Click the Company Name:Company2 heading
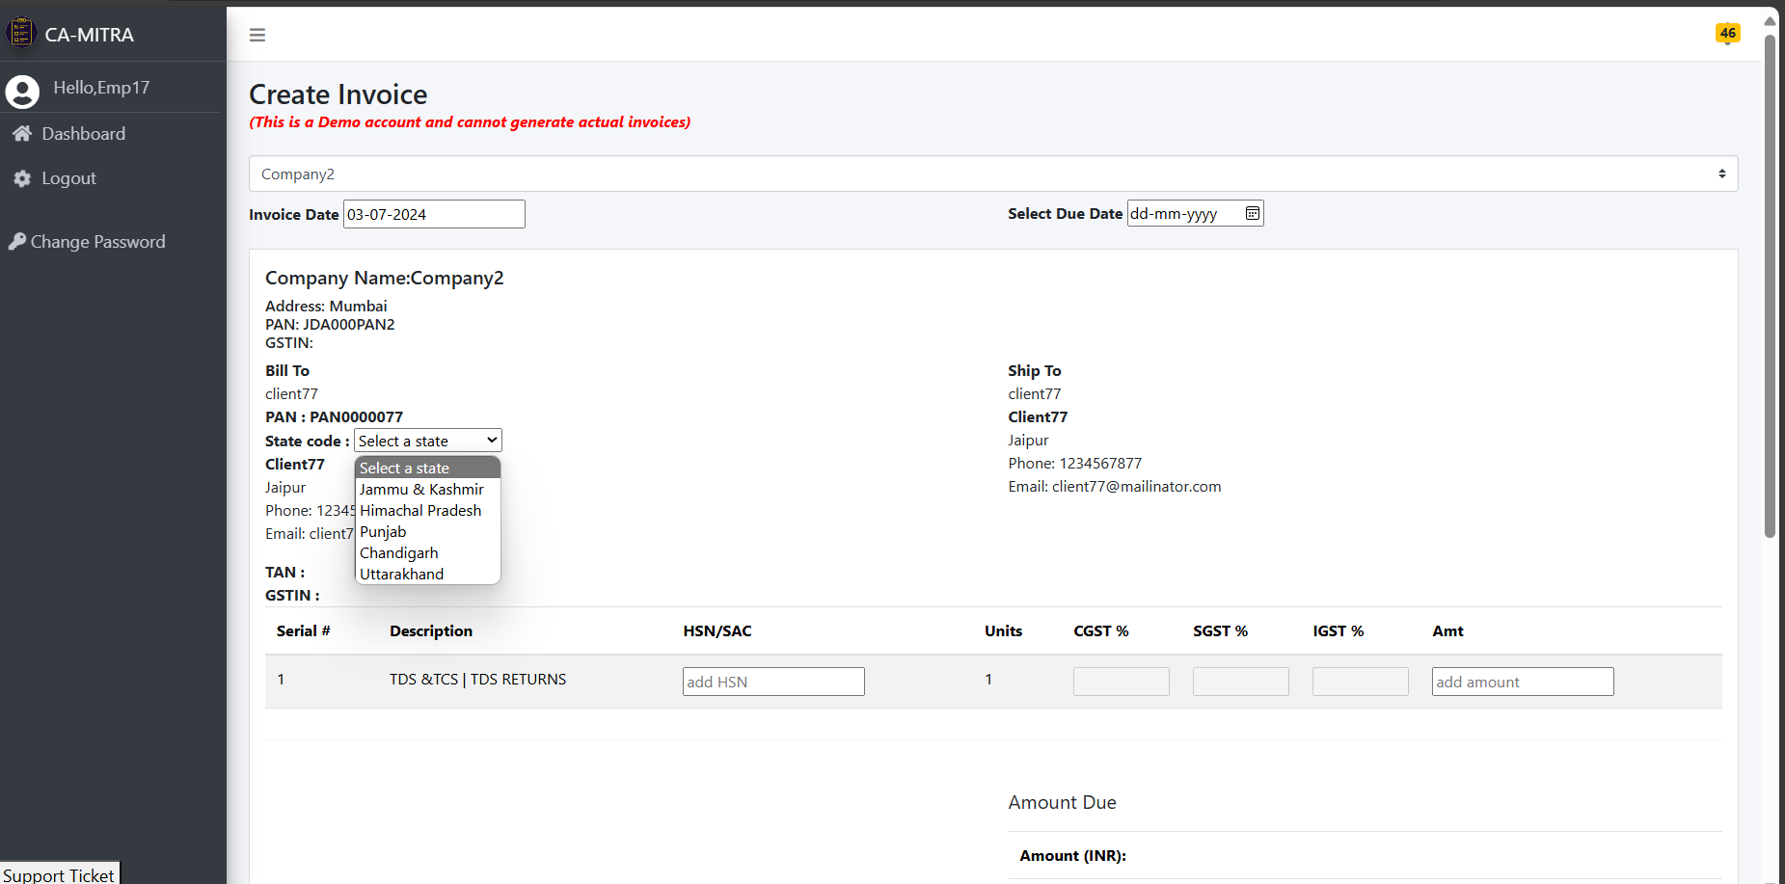The image size is (1785, 884). tap(385, 278)
